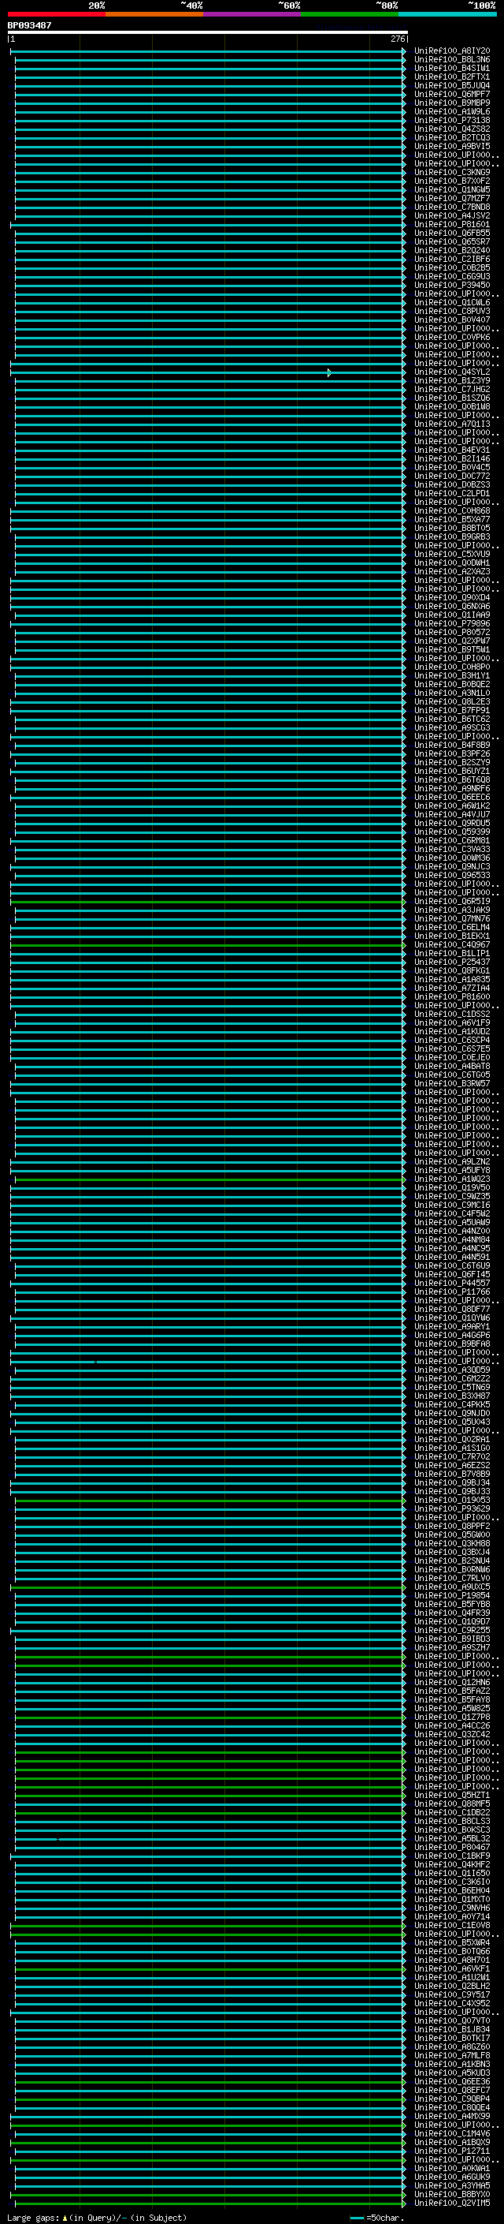504x2224 pixels.
Task: Click the green alignment bar for UniRef100_Q6R5I9
Action: 208,901
